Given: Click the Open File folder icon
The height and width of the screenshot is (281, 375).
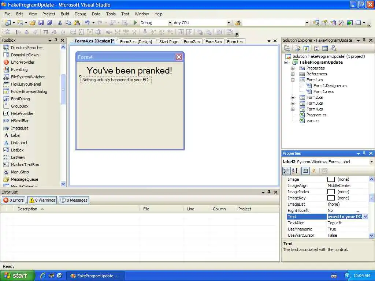Looking at the screenshot, I should [x=33, y=23].
